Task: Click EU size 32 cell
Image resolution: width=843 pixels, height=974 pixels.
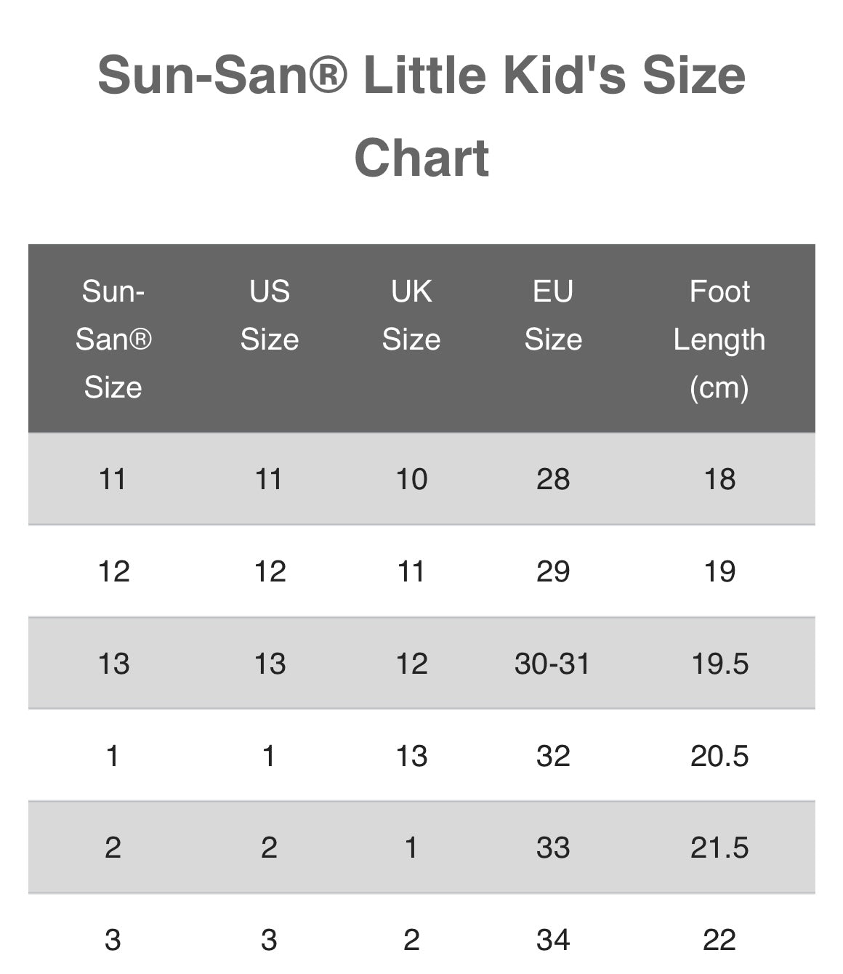Action: 553,756
